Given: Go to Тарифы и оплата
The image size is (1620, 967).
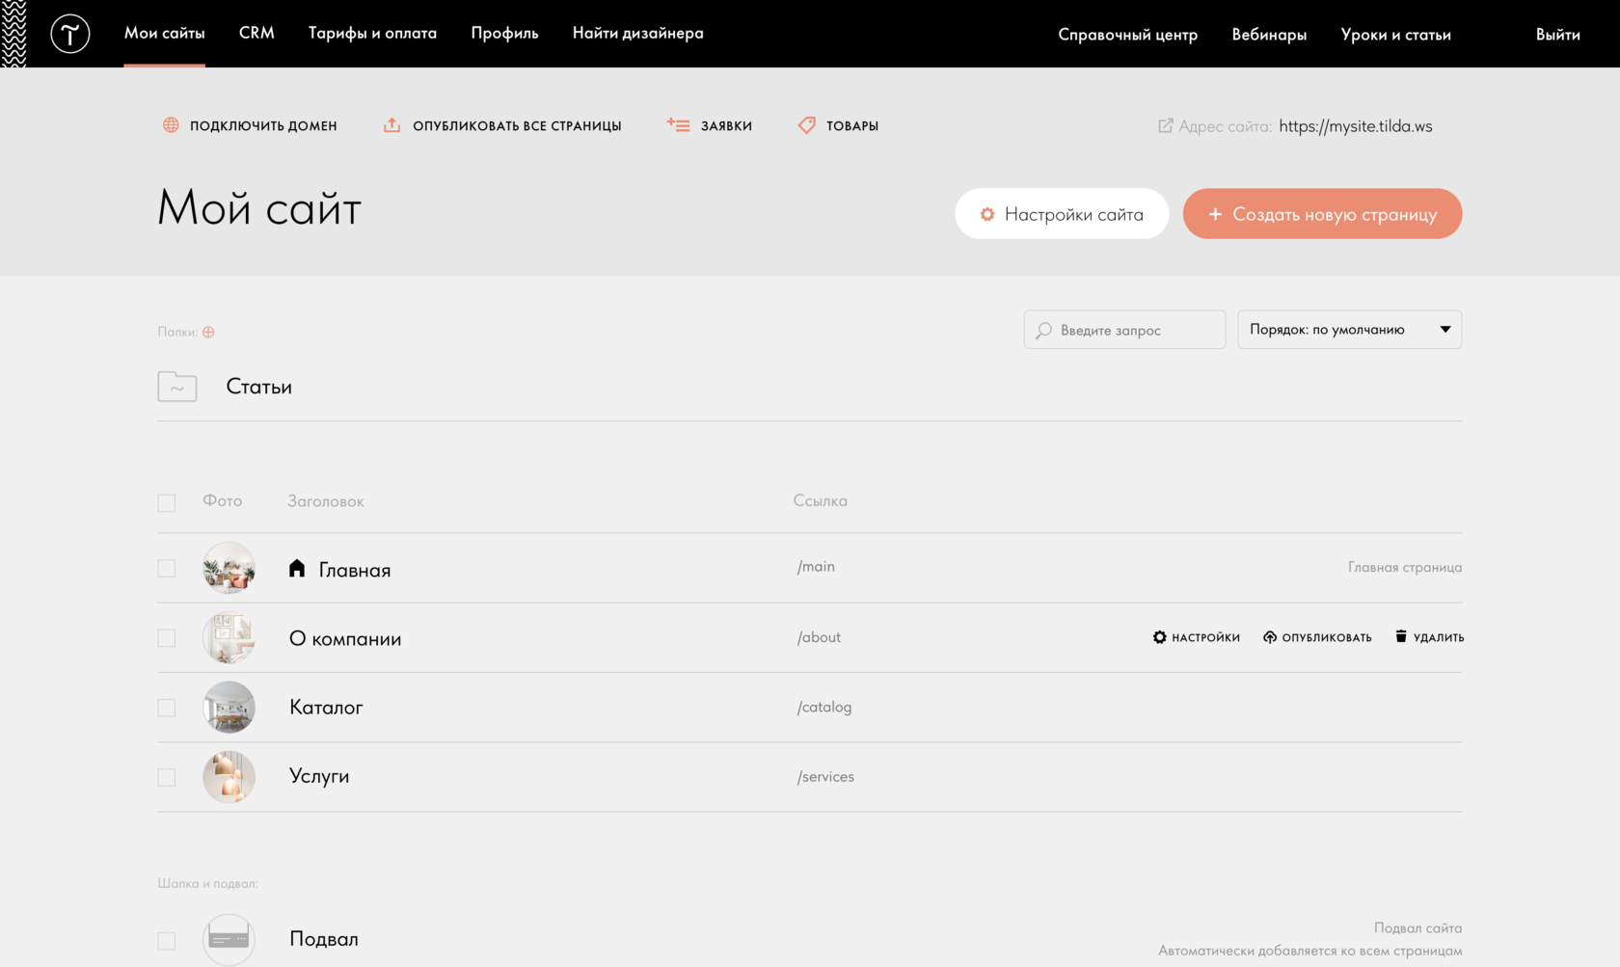Looking at the screenshot, I should [372, 33].
